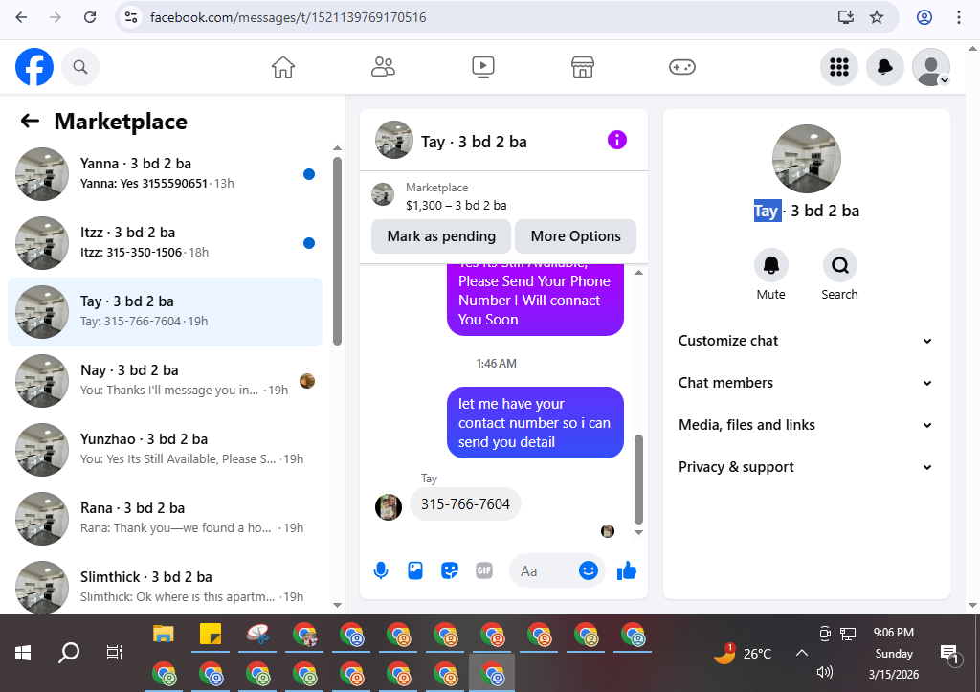Open Chrome profile icon

coord(924,17)
